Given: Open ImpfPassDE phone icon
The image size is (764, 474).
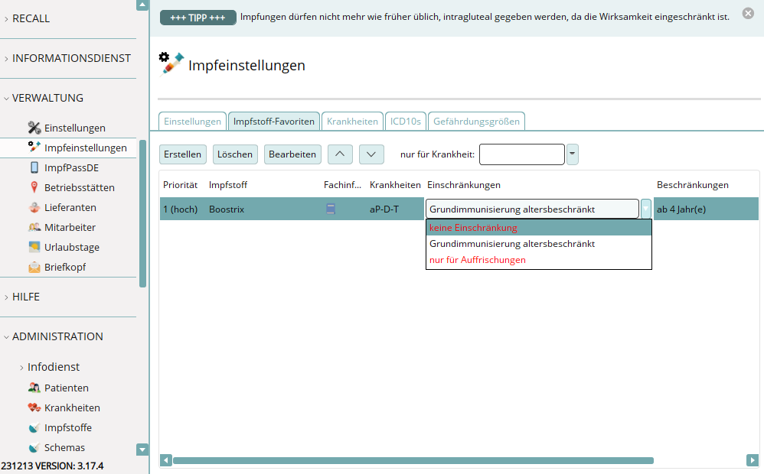Looking at the screenshot, I should pyautogui.click(x=34, y=167).
